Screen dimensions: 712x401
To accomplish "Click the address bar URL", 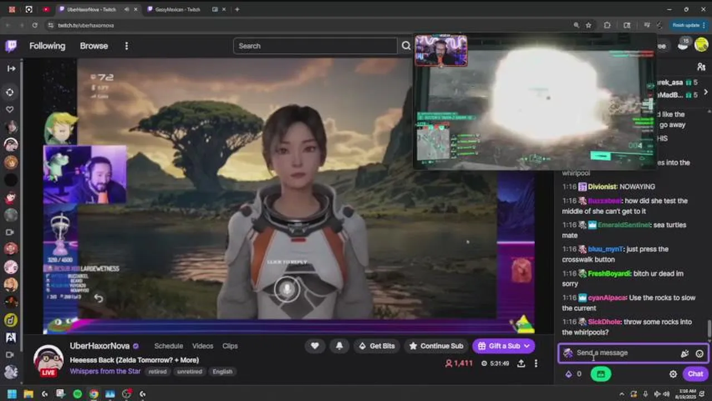I will click(x=86, y=25).
